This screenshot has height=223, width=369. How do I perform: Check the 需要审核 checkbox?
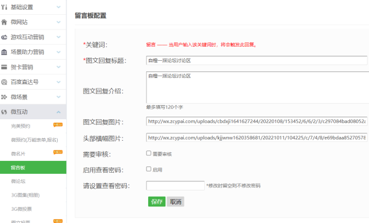click(149, 153)
